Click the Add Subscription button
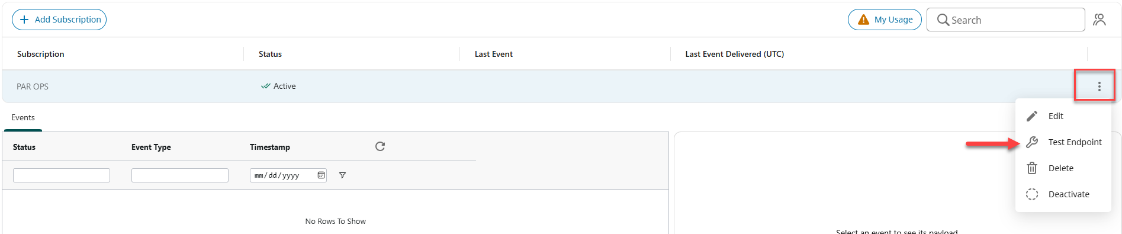The image size is (1122, 234). click(x=59, y=20)
